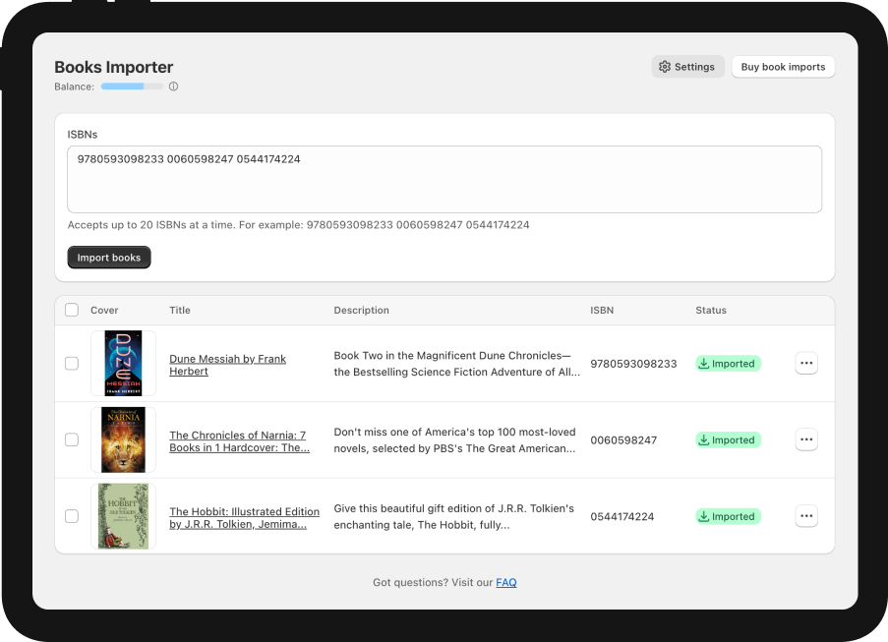The height and width of the screenshot is (642, 888).
Task: Expand the three-dot menu for Narnia row
Action: [806, 440]
